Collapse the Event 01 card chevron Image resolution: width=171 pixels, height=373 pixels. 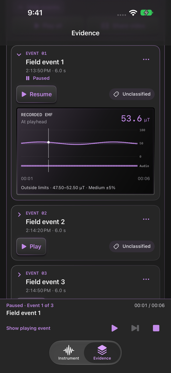[19, 55]
